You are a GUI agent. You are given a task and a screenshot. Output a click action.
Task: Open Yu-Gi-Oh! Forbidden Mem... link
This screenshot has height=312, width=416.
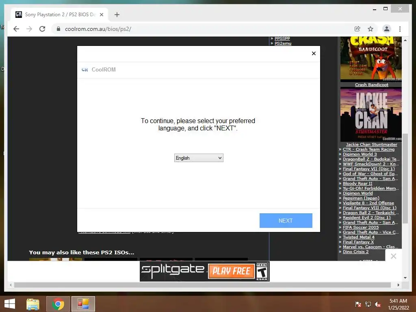click(x=371, y=188)
